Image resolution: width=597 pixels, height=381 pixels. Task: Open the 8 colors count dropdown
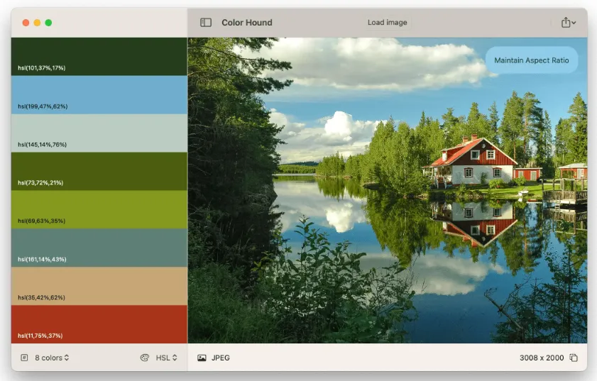pos(52,358)
